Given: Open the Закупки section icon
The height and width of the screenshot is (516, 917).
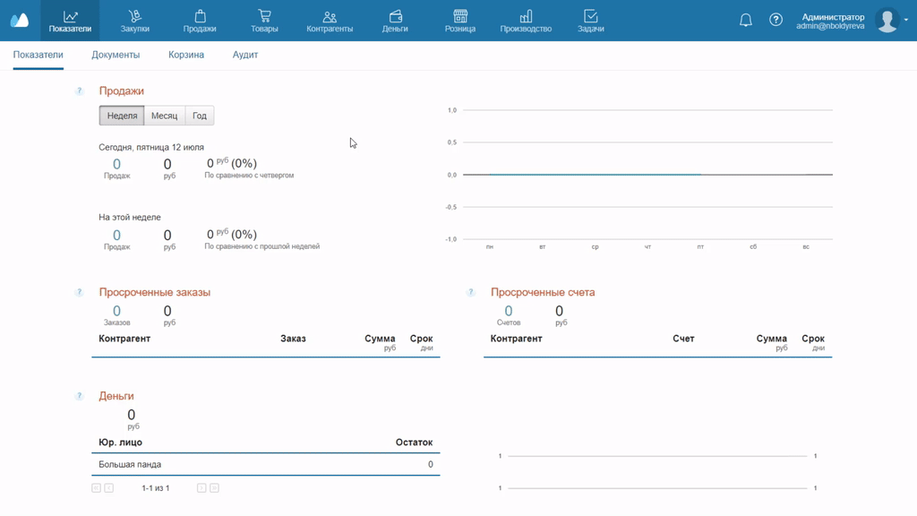Looking at the screenshot, I should (135, 16).
